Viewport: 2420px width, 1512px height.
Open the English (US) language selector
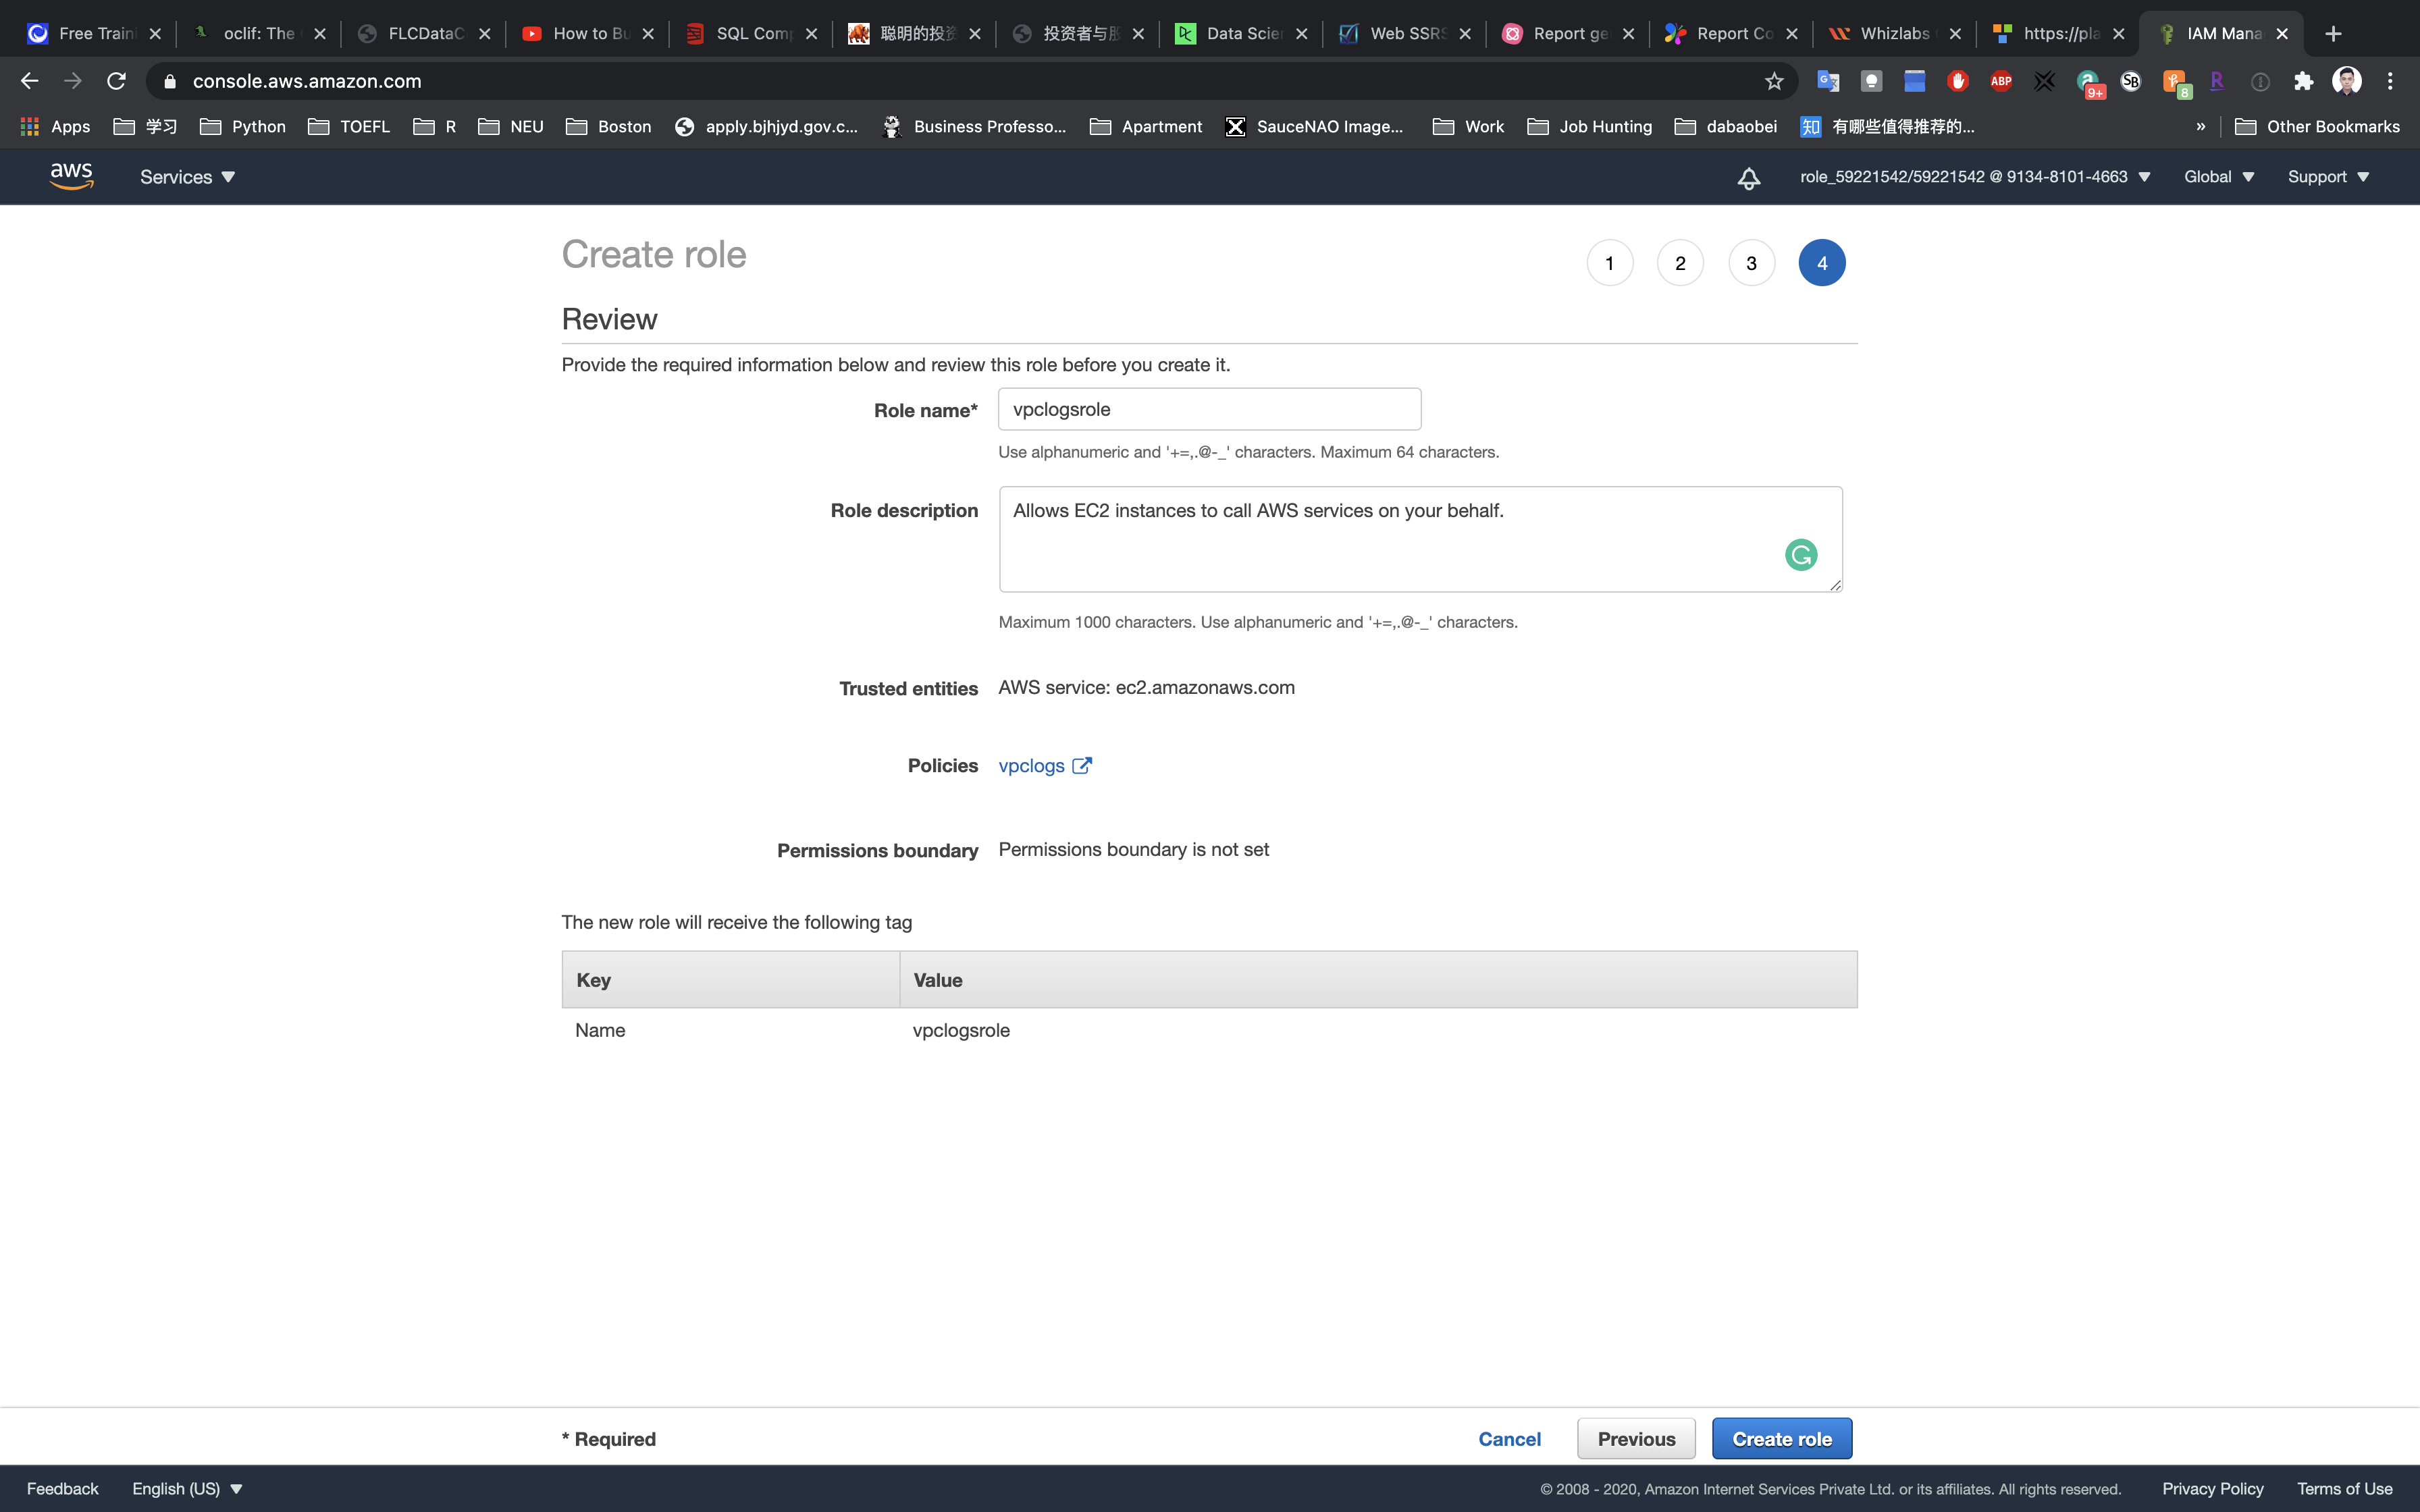point(187,1488)
